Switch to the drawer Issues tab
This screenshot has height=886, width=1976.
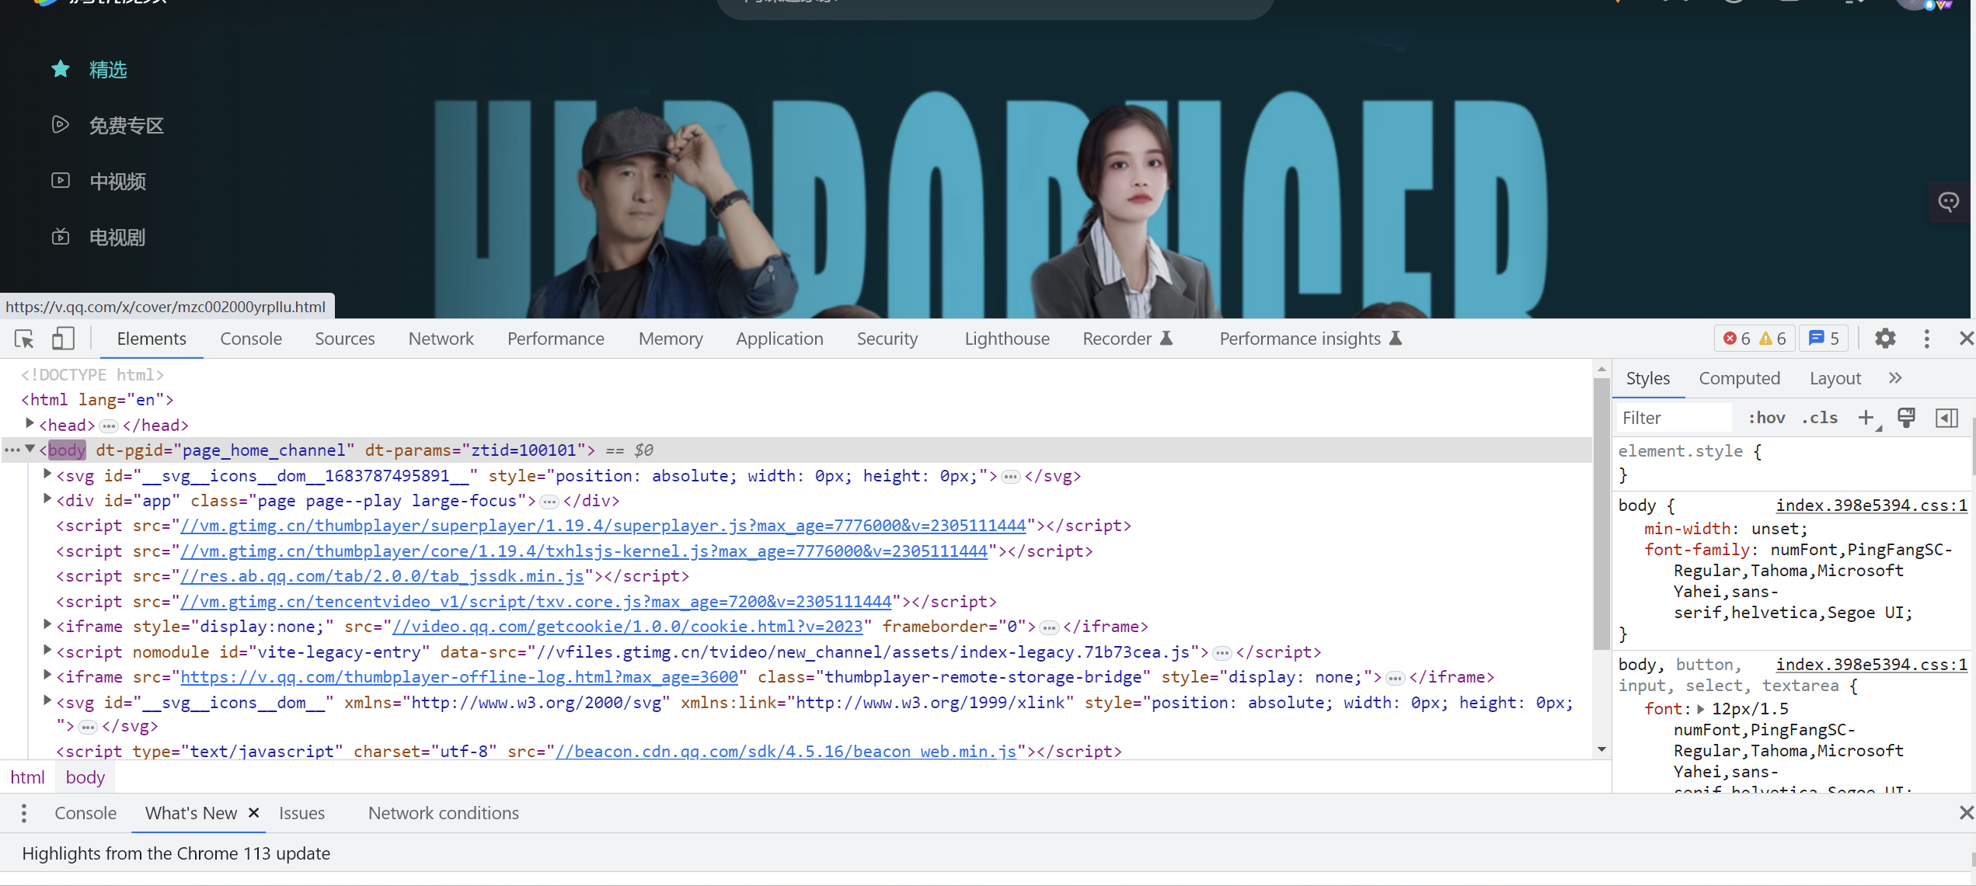click(x=301, y=813)
